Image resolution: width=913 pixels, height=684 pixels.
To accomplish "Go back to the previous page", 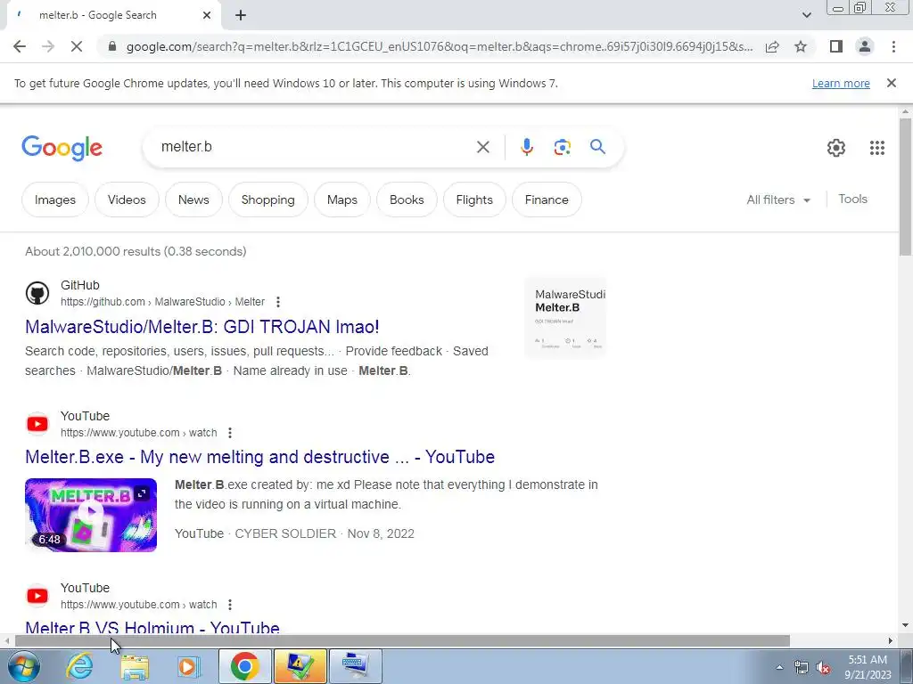I will coord(20,46).
